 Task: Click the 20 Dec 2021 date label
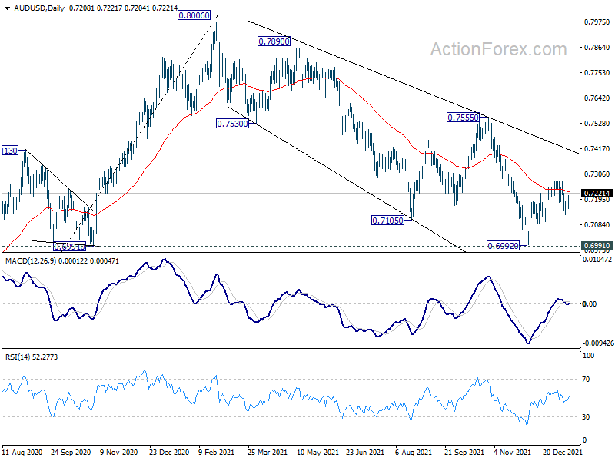tap(563, 452)
